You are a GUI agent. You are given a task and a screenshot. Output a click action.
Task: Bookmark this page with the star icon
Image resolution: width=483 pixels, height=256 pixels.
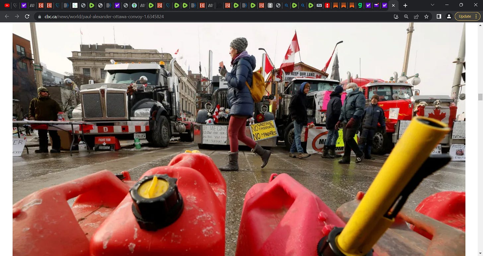point(426,17)
